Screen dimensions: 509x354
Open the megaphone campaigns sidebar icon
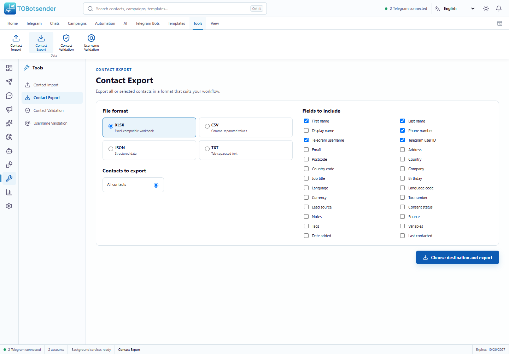click(x=9, y=109)
